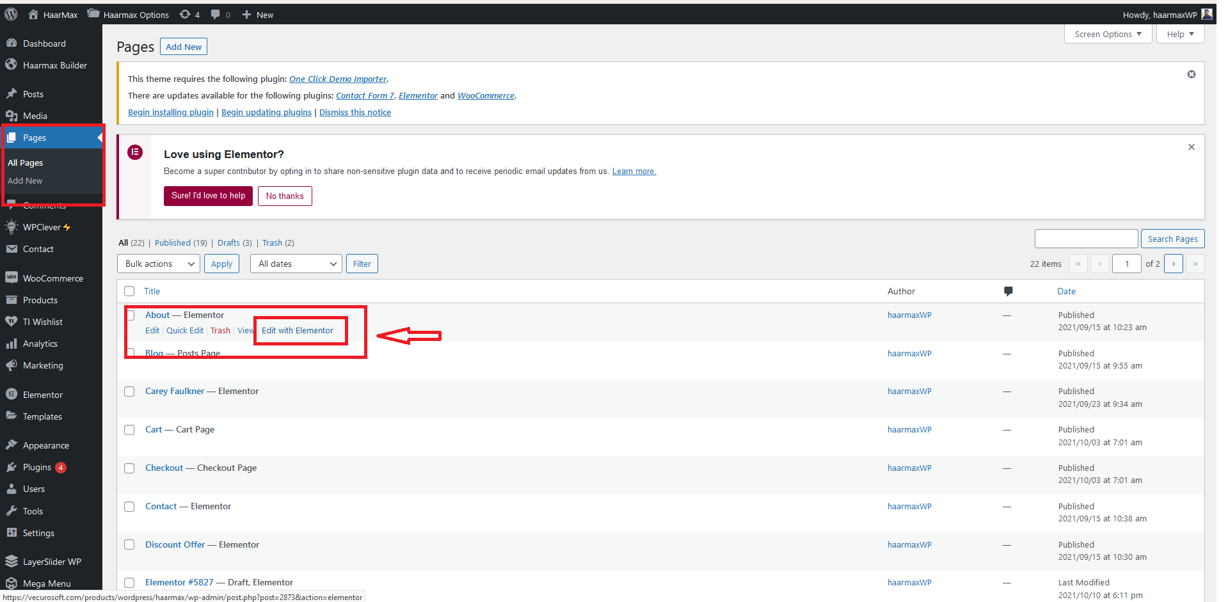Check the Discount Offer page checkbox
Viewport: 1228px width, 602px height.
click(x=129, y=544)
